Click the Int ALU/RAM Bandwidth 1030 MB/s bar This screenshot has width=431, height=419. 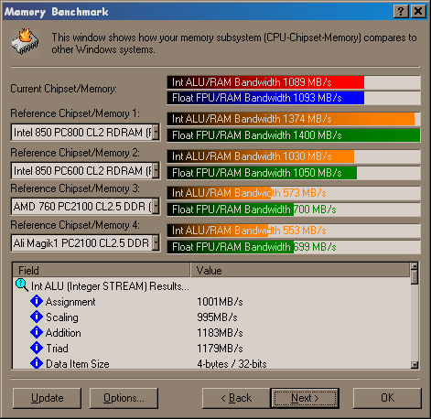click(294, 156)
